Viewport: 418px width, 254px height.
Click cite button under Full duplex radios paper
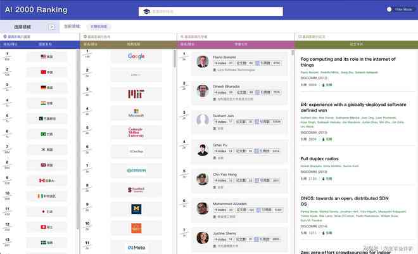click(x=327, y=179)
